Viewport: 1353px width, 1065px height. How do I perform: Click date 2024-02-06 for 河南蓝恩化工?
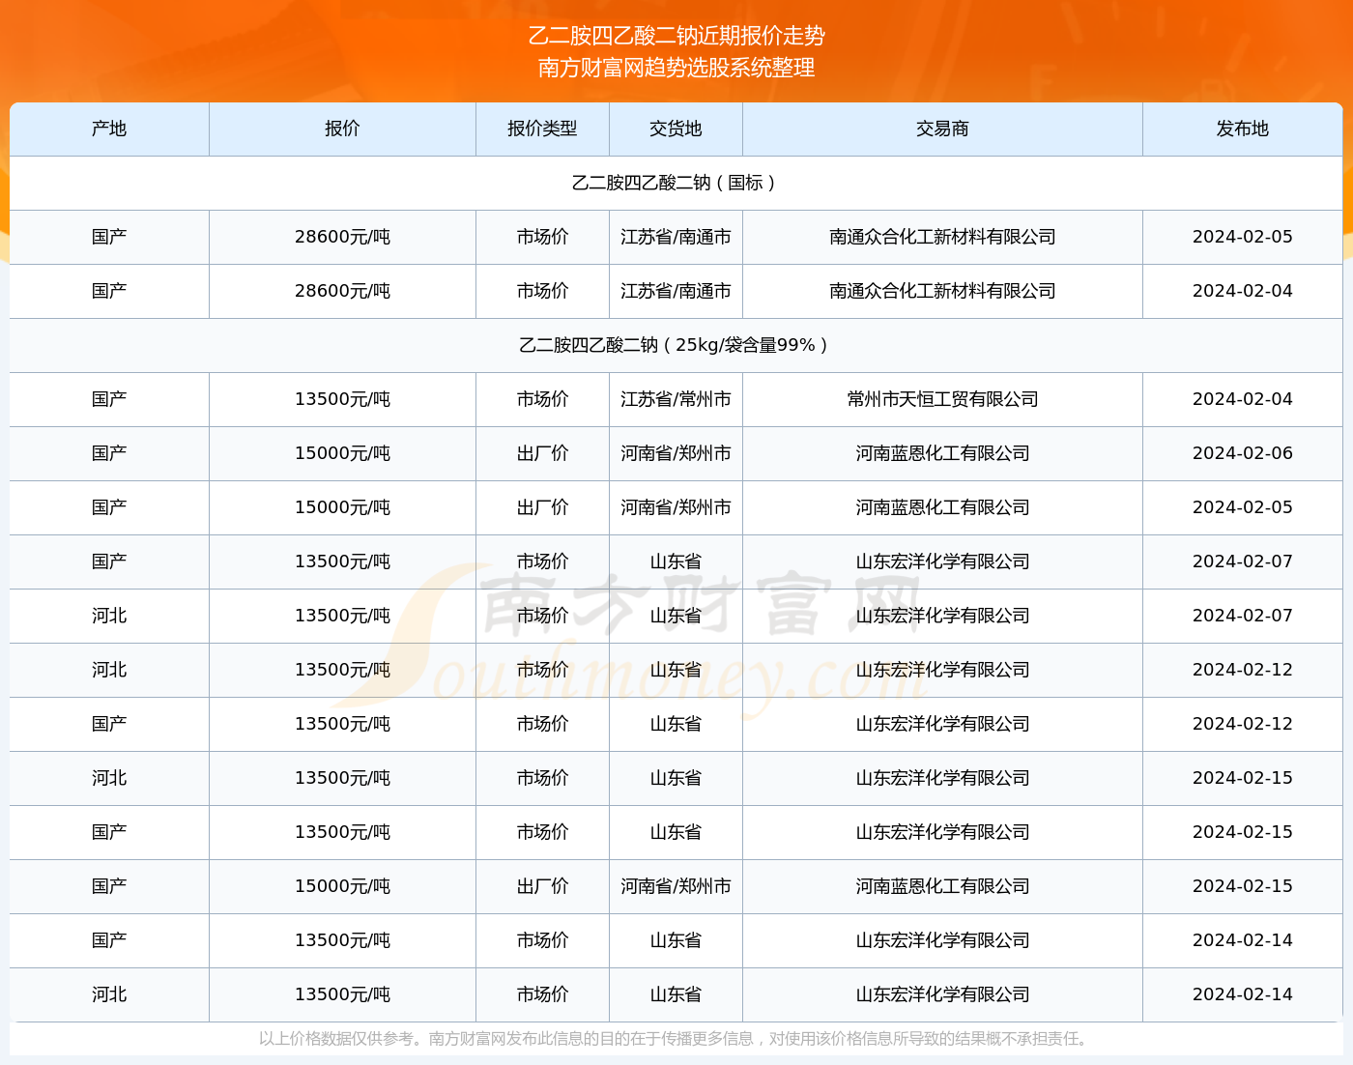[x=1242, y=453]
